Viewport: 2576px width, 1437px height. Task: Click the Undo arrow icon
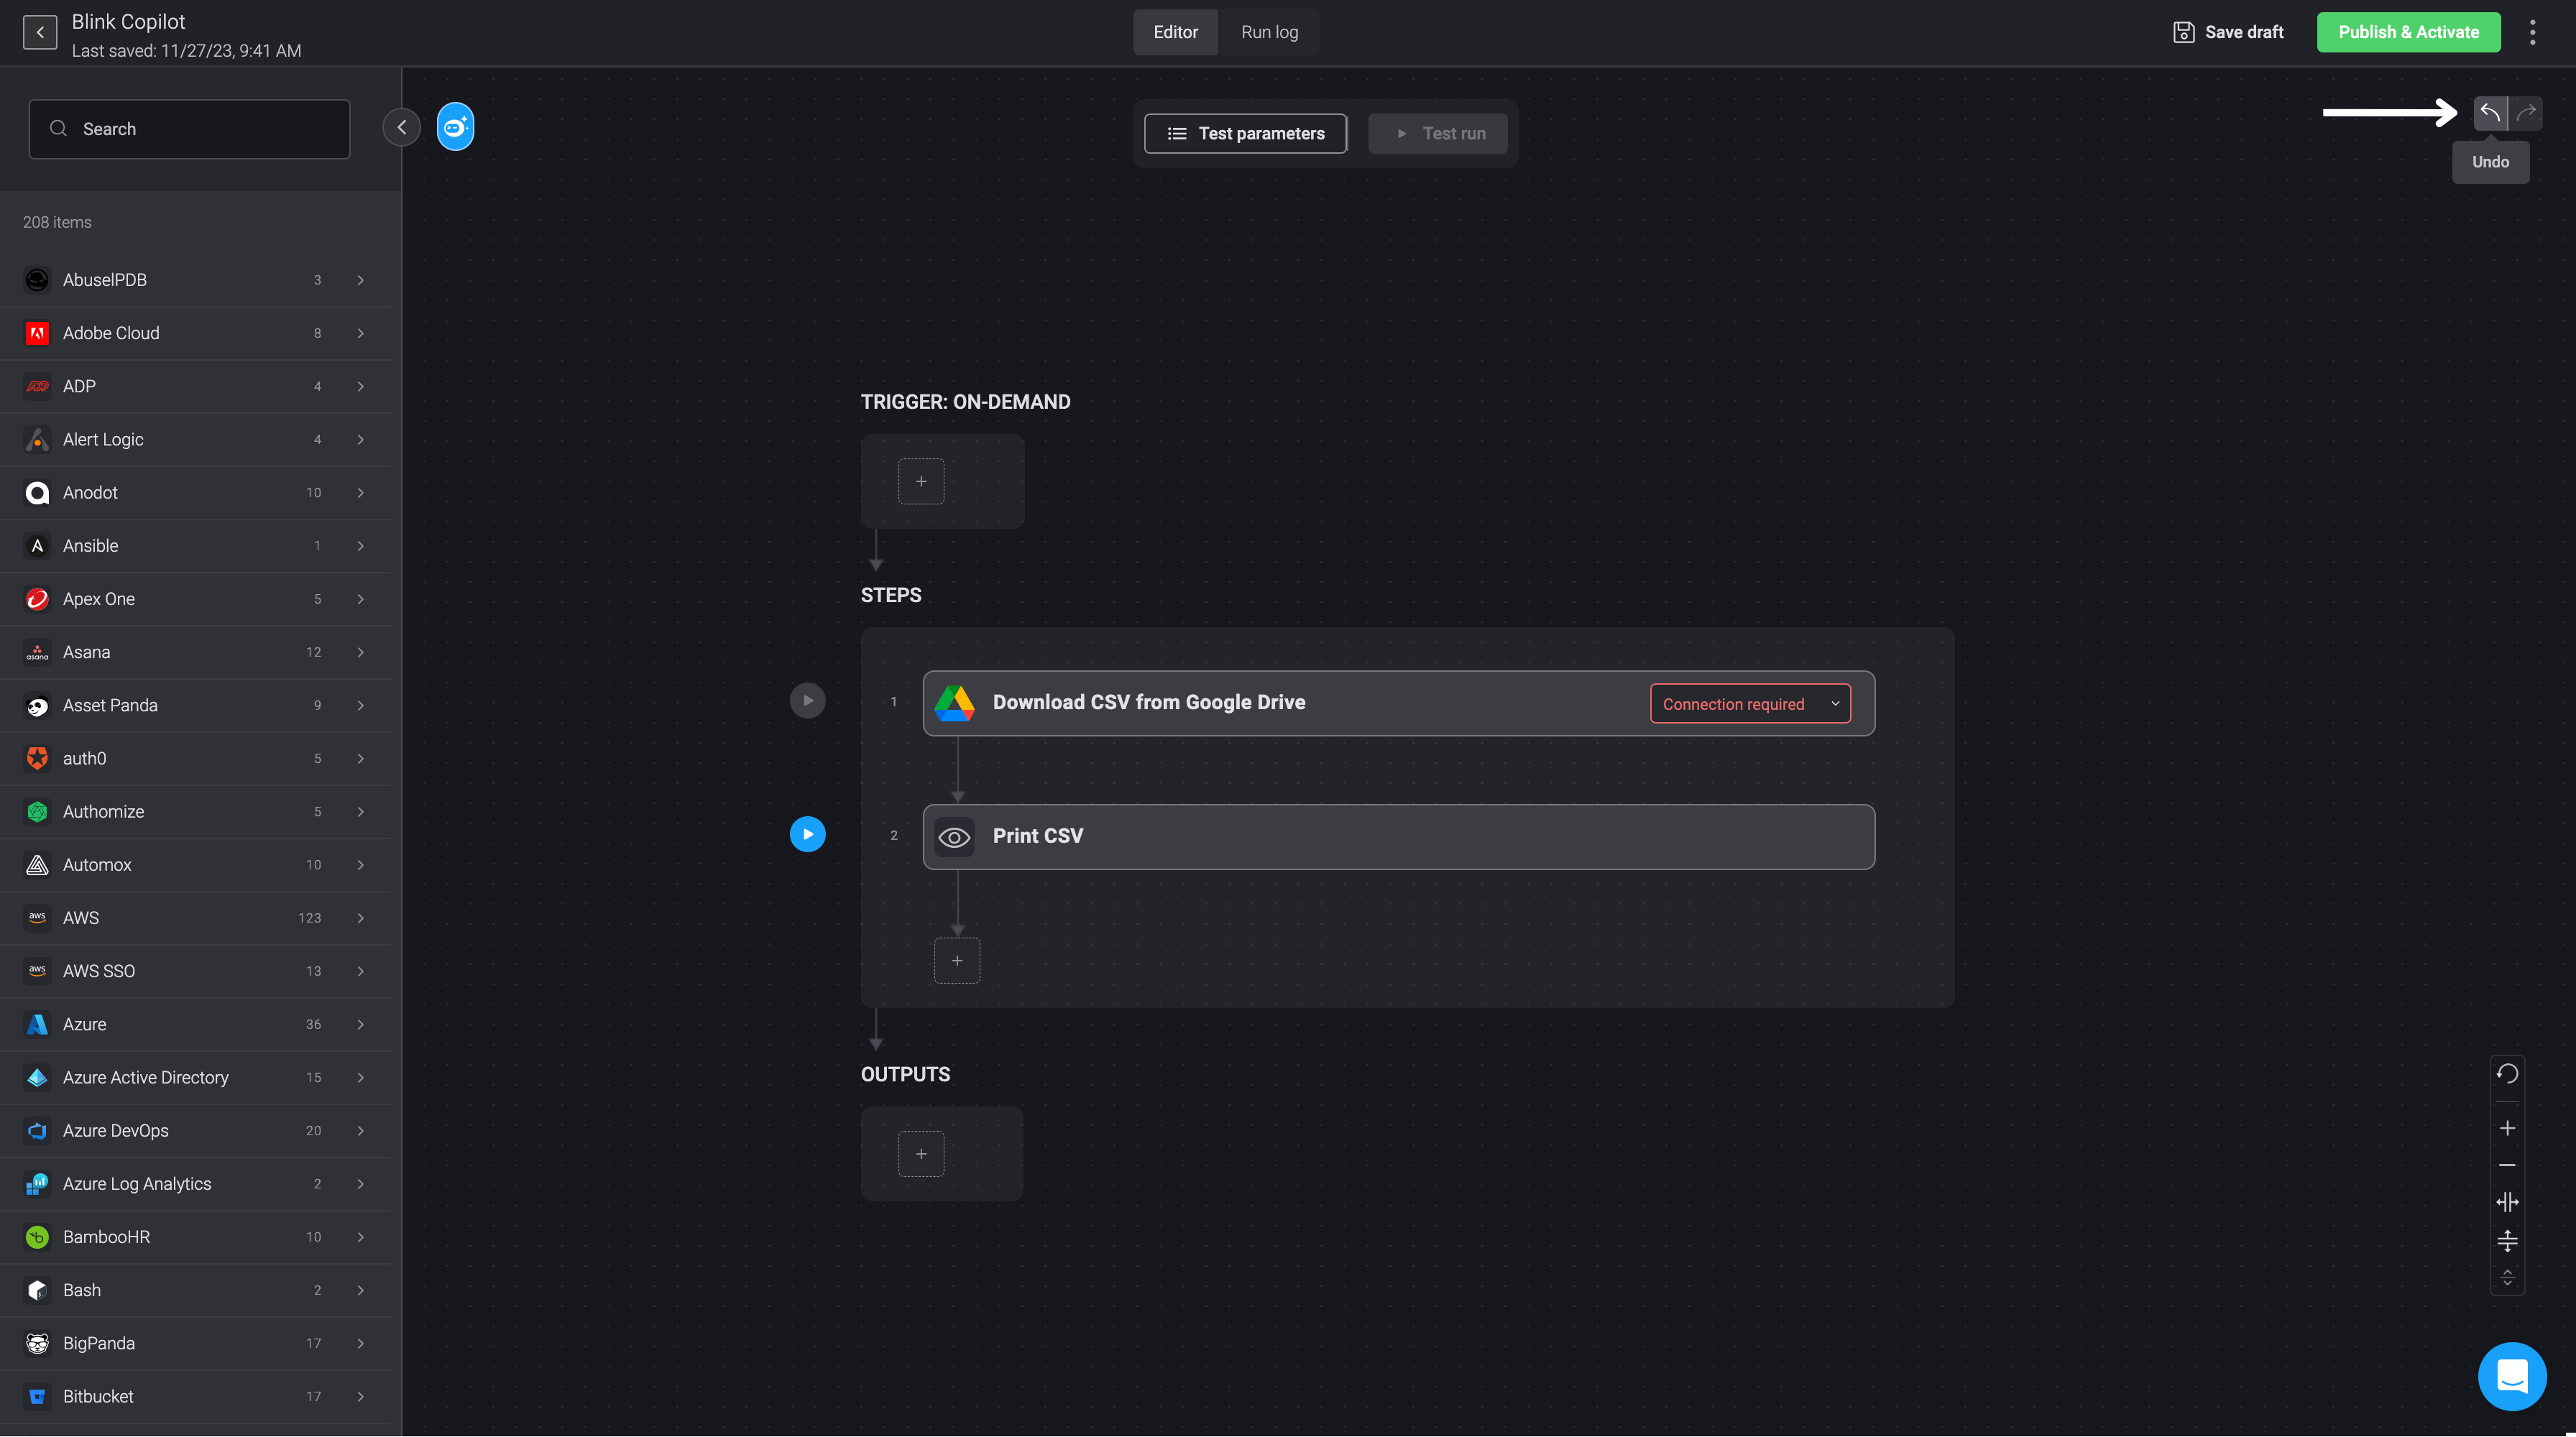[x=2490, y=113]
